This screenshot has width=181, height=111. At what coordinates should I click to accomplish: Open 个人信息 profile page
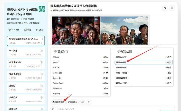pos(14,30)
